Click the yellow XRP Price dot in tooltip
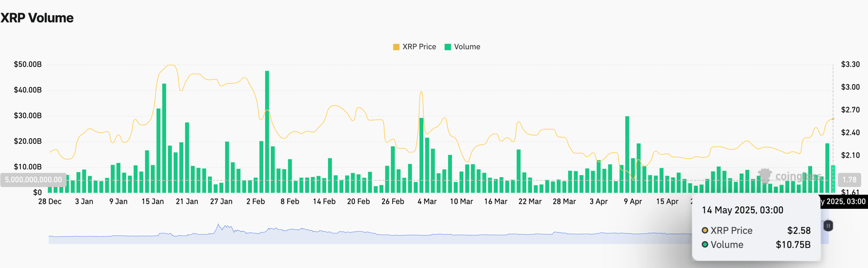The height and width of the screenshot is (268, 868). (x=705, y=230)
